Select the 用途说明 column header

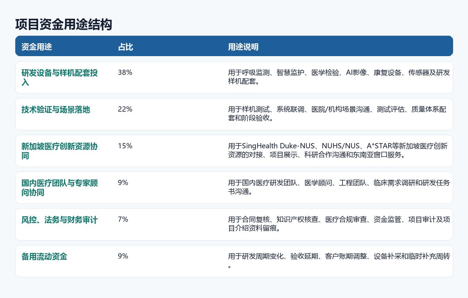[x=243, y=47]
